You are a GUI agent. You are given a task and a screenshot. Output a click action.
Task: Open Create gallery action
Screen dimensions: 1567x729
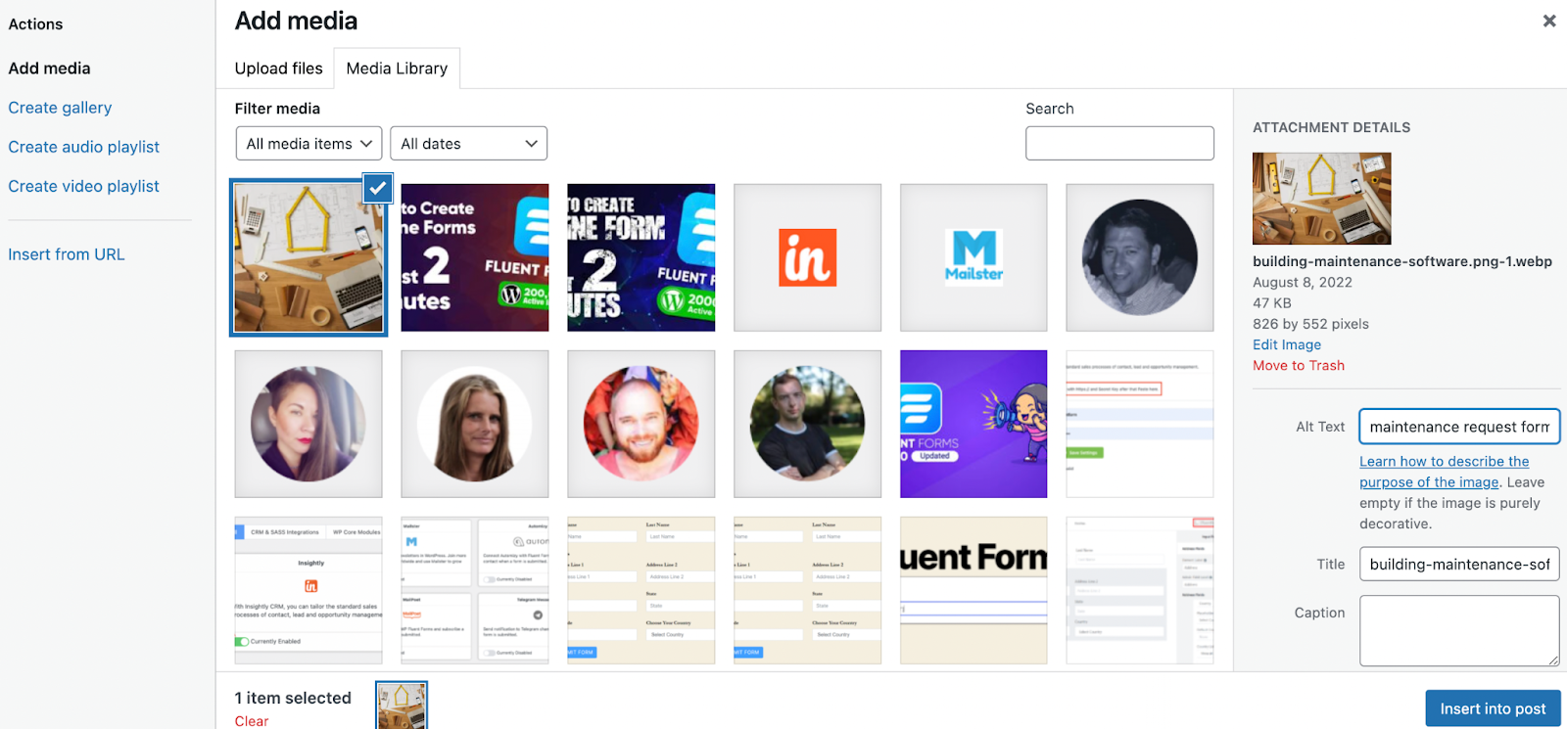click(x=60, y=108)
